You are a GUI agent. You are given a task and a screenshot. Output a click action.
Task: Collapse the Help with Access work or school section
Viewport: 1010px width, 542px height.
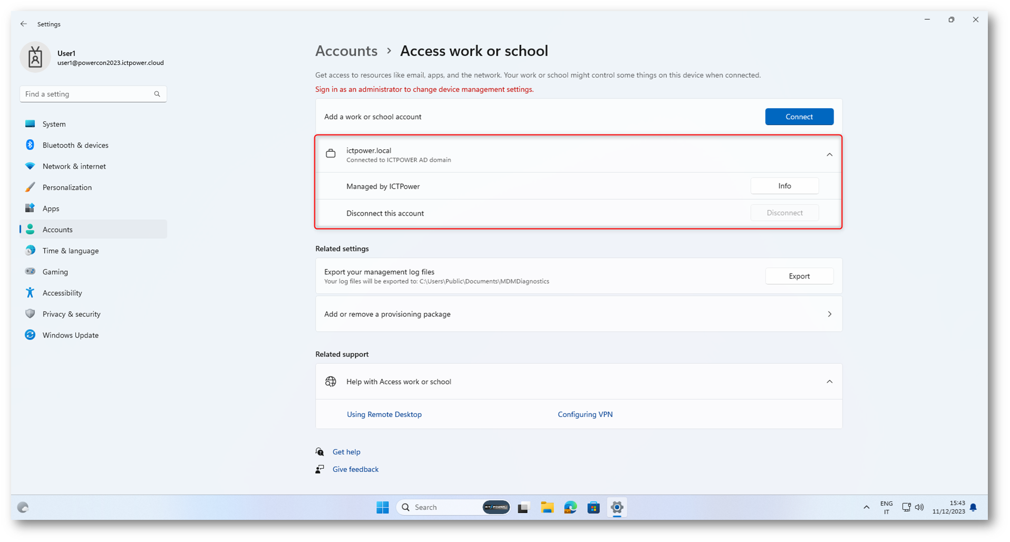tap(829, 382)
